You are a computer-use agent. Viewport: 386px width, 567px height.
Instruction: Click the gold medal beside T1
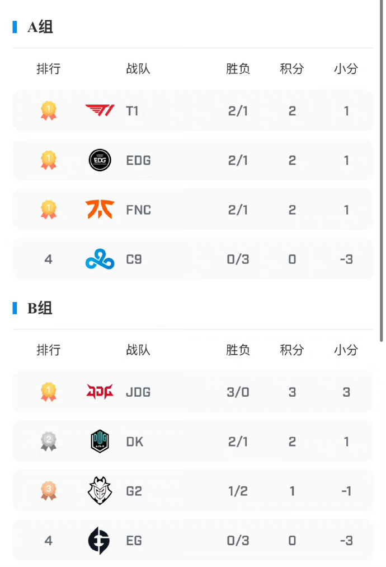click(48, 110)
